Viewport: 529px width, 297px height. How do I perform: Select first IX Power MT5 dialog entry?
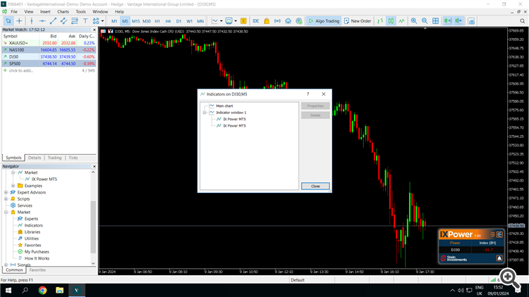click(234, 119)
